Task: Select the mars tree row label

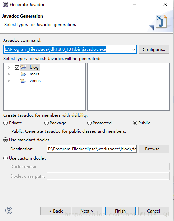Action: click(34, 74)
